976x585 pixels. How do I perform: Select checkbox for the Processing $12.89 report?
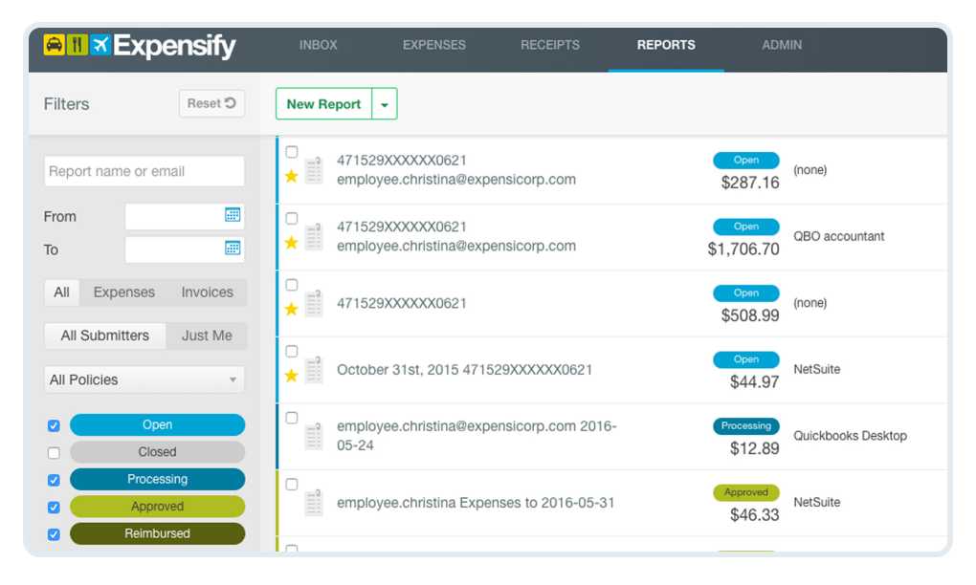(x=291, y=418)
